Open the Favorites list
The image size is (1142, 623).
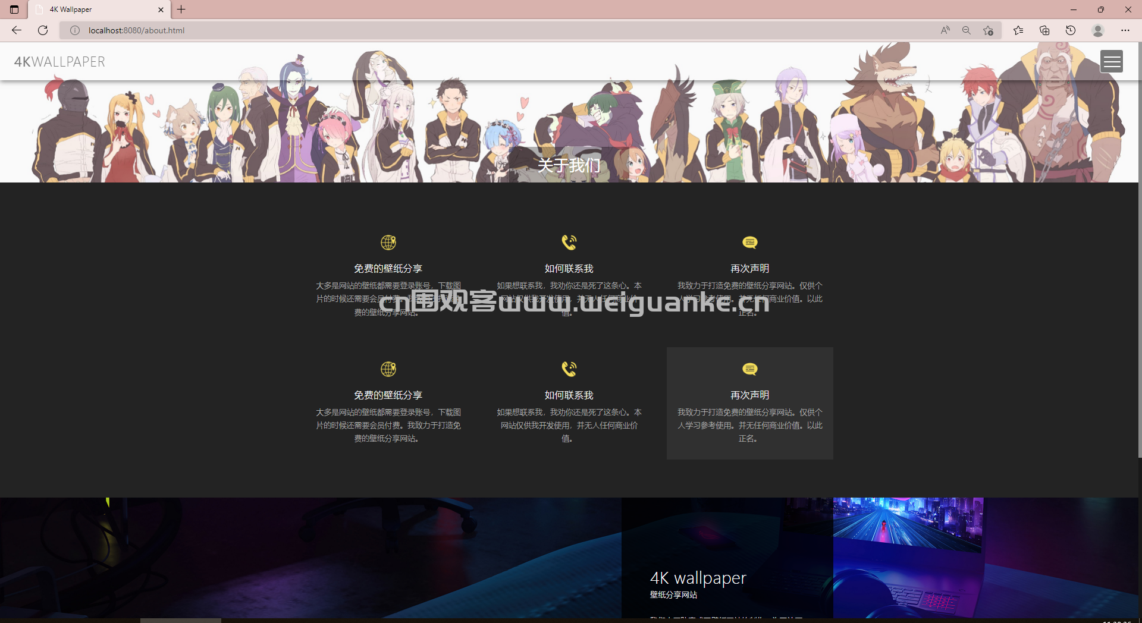(x=1018, y=30)
